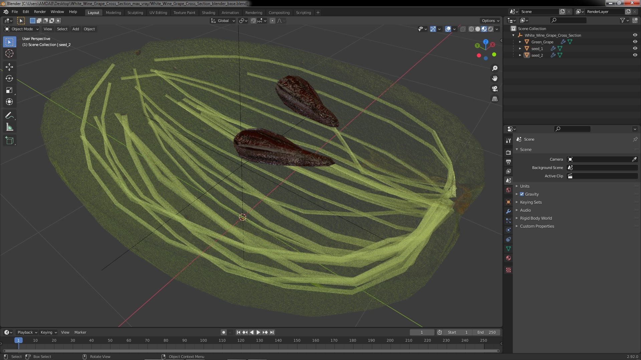
Task: Expand the Units panel
Action: pos(524,186)
